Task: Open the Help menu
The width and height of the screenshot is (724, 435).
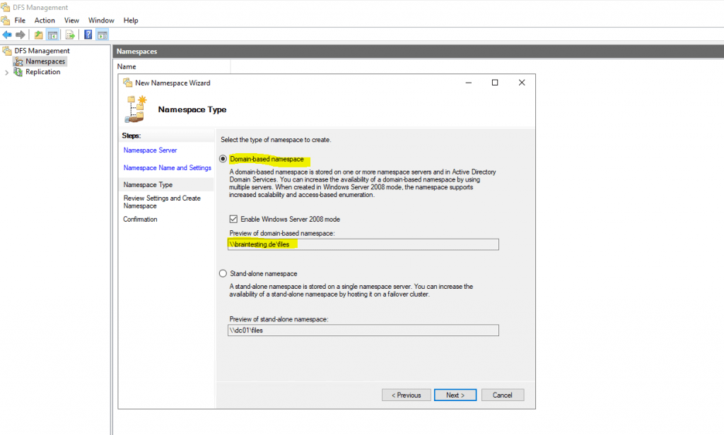Action: pyautogui.click(x=131, y=20)
